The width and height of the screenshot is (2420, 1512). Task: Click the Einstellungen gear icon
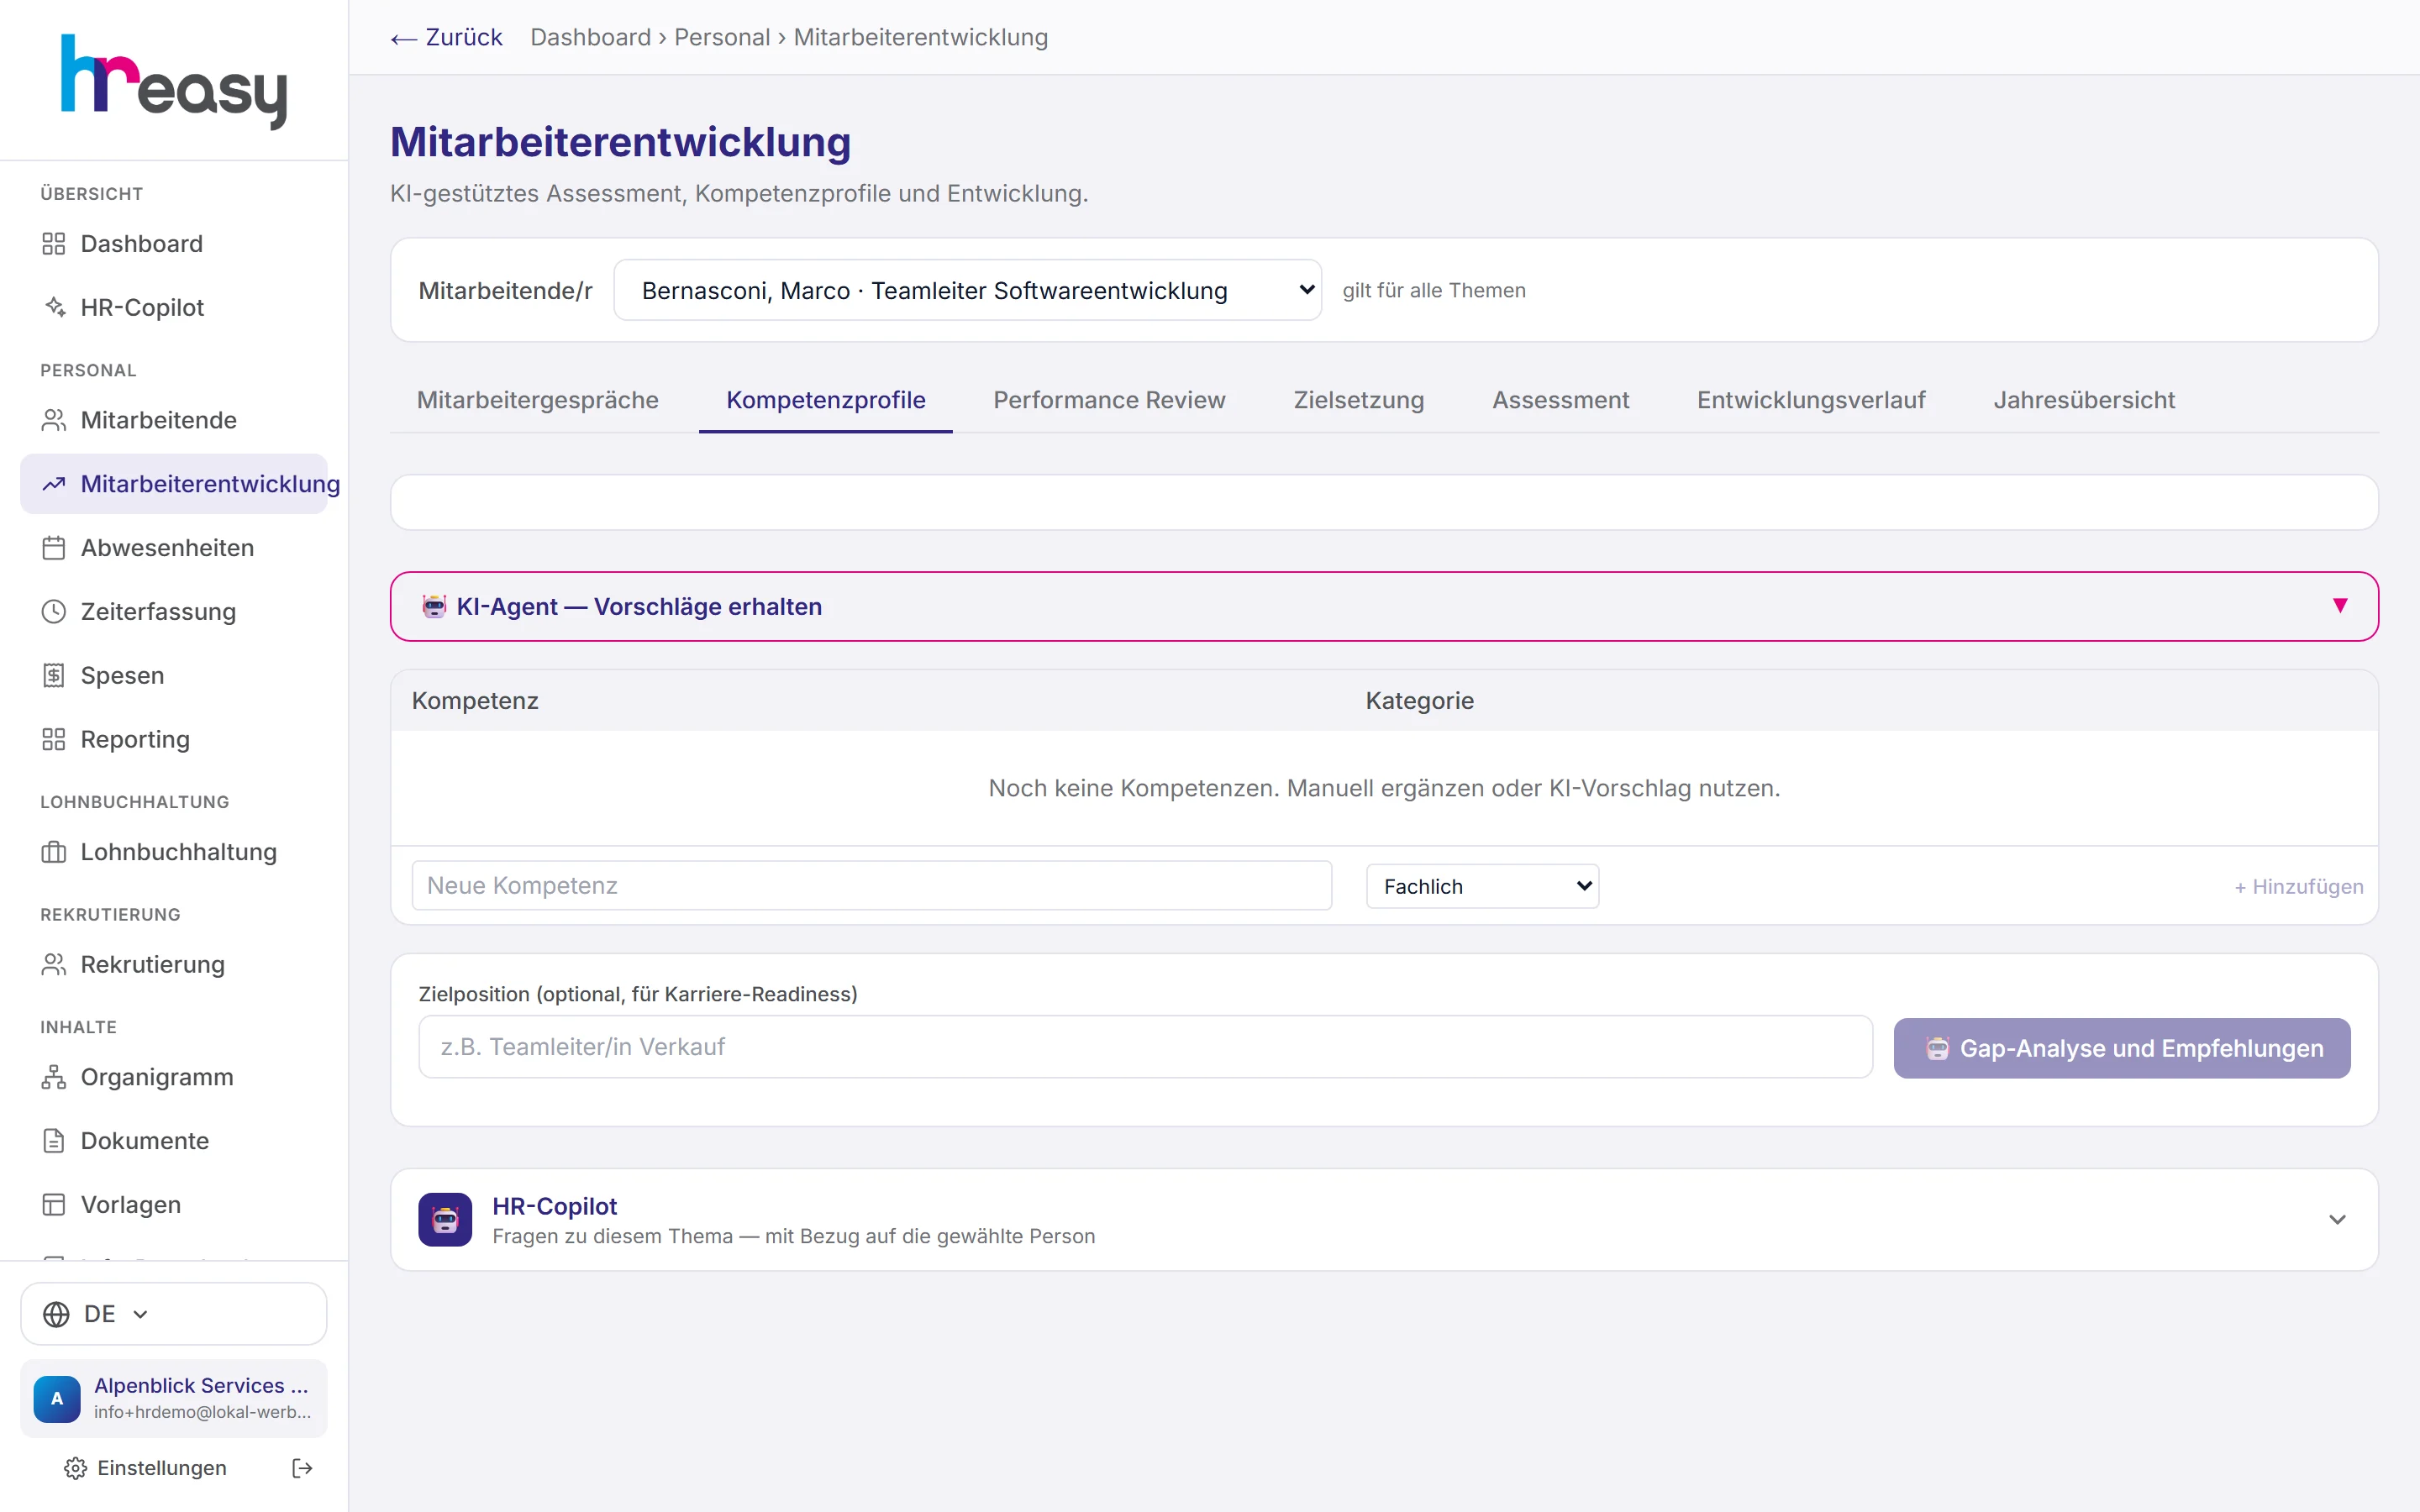pyautogui.click(x=75, y=1468)
